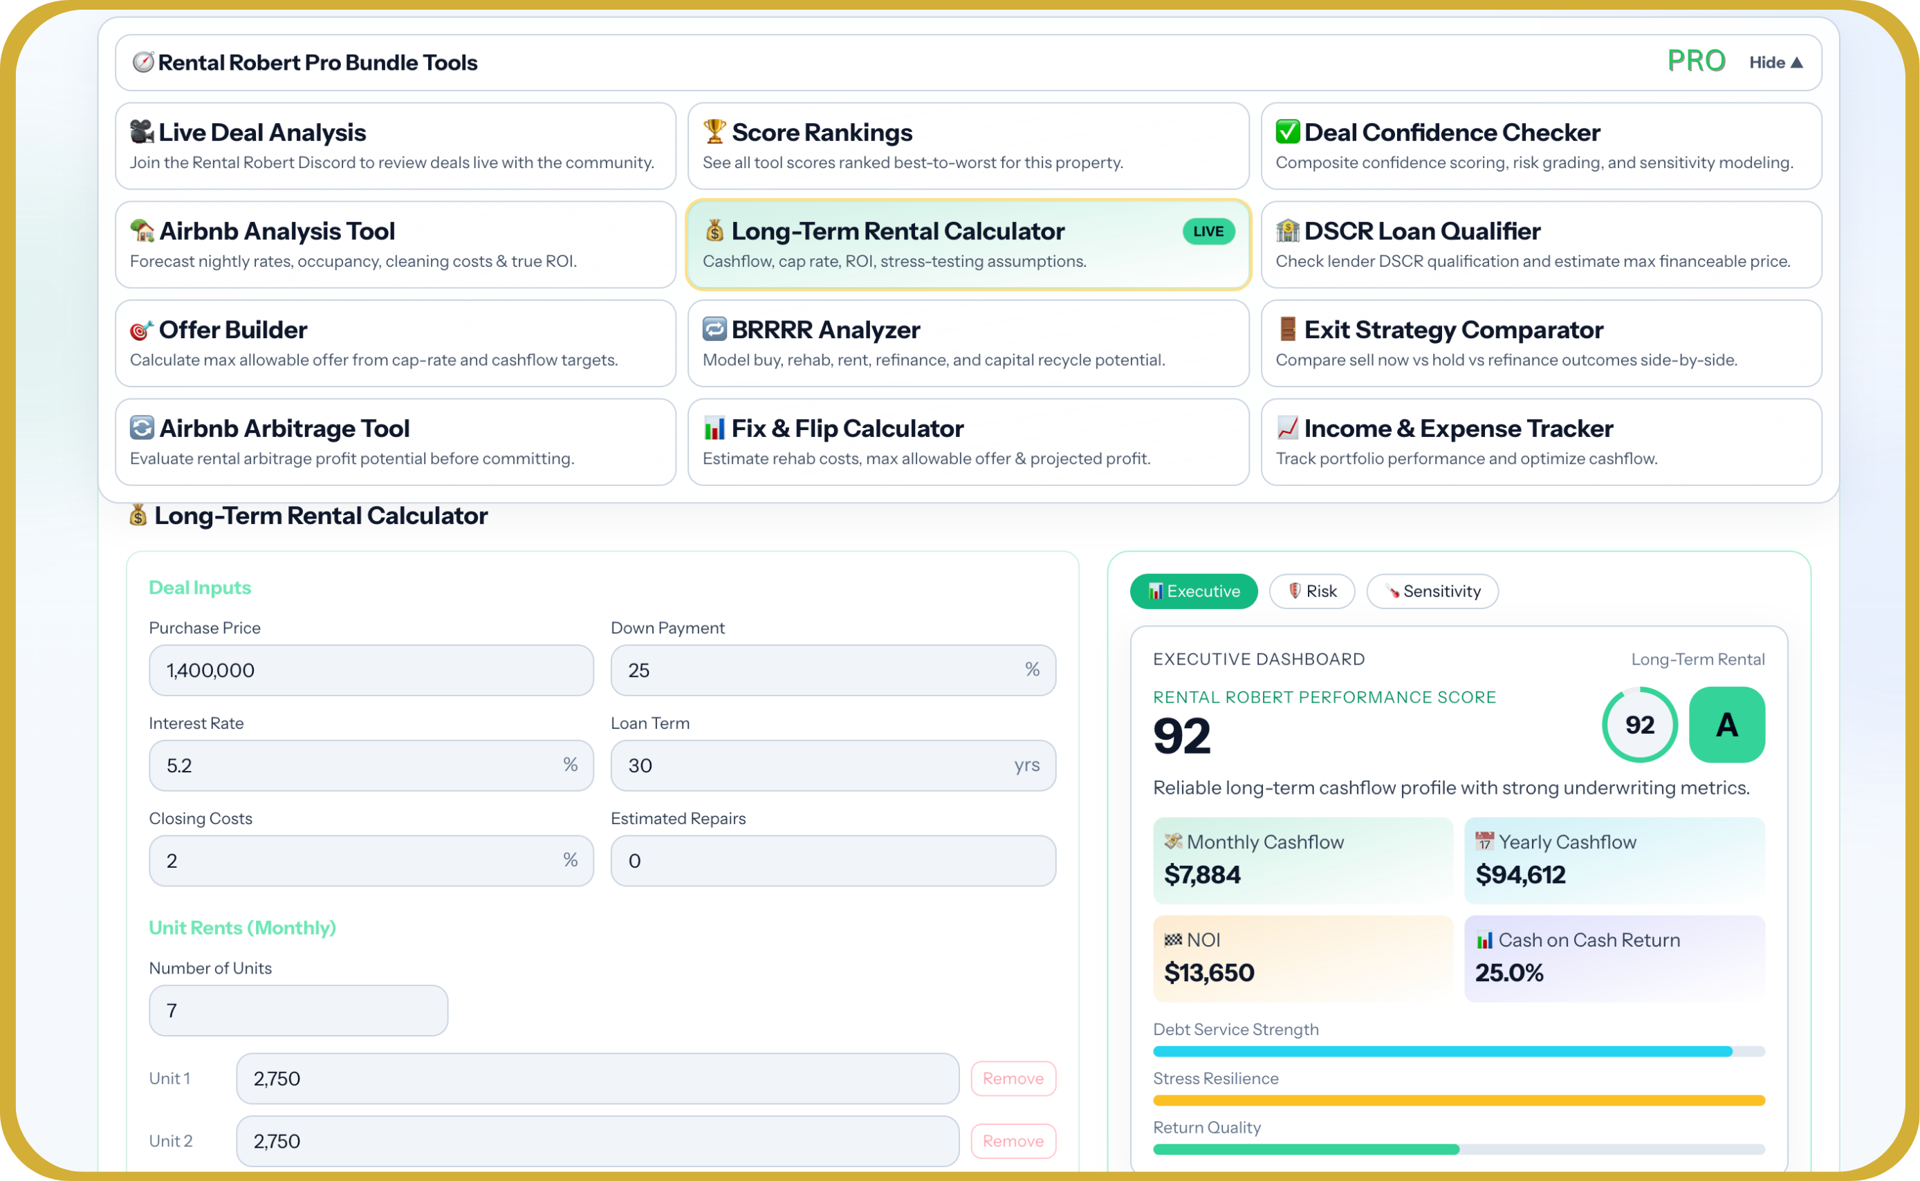Open the Income & Expense Tracker

pyautogui.click(x=1539, y=441)
